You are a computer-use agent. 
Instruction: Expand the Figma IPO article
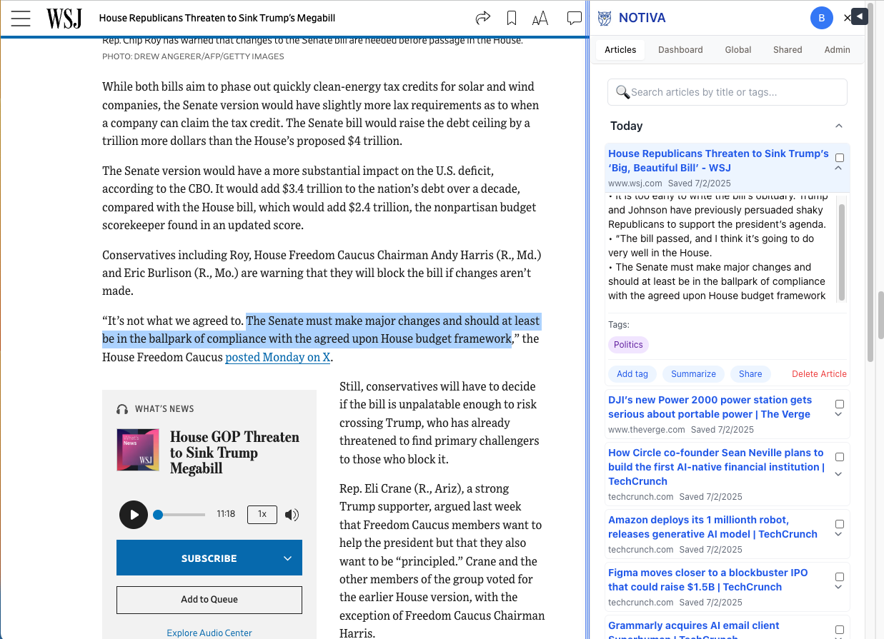(839, 588)
